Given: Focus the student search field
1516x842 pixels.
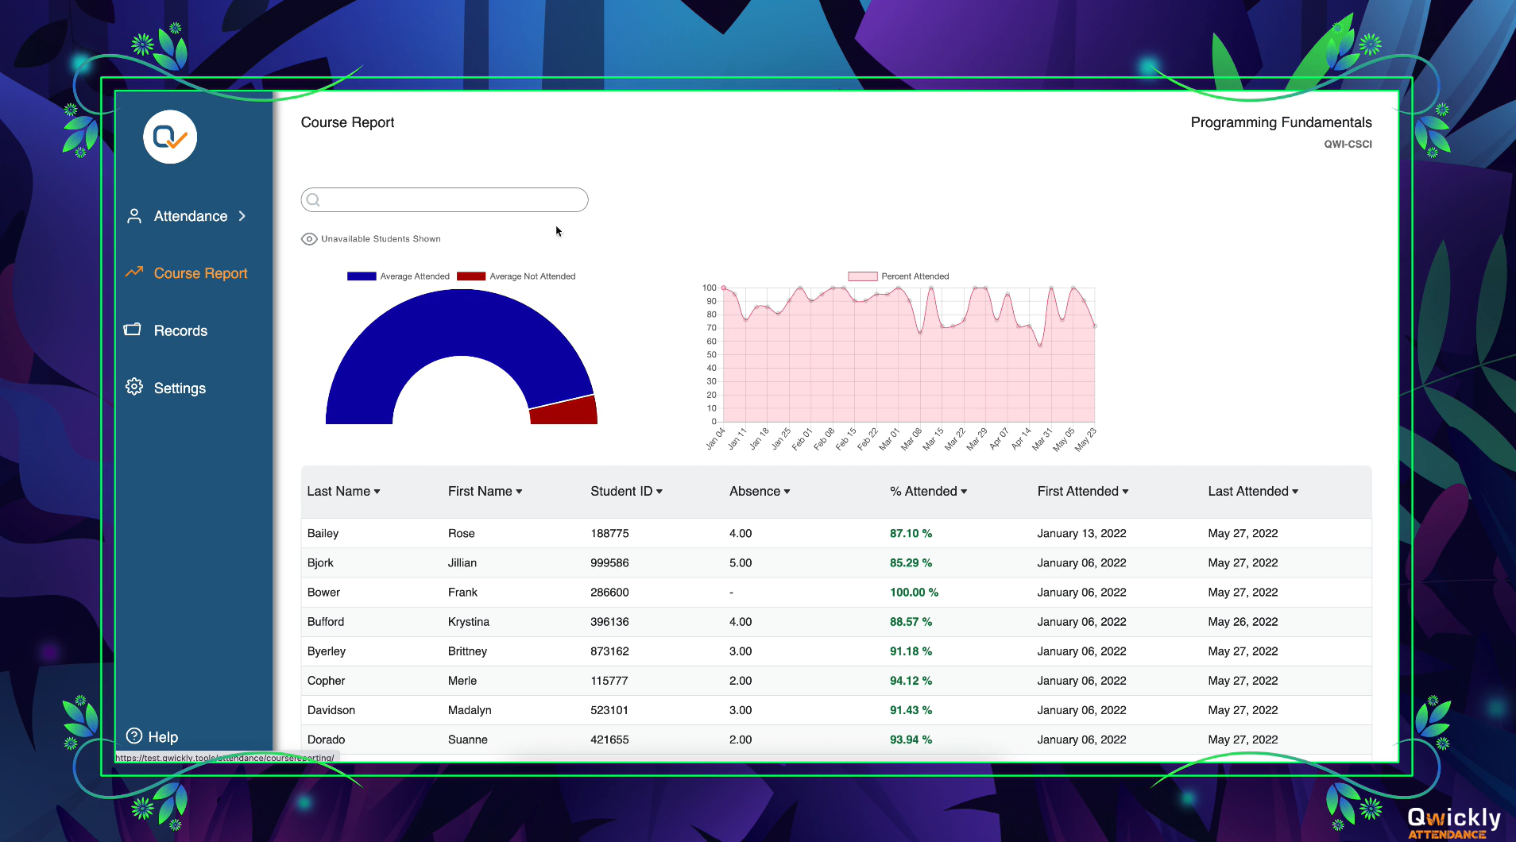Looking at the screenshot, I should (453, 200).
